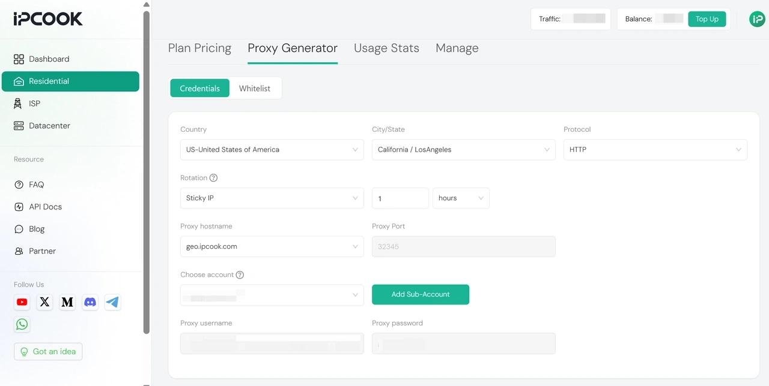Open the Datacenter sidebar item
This screenshot has width=769, height=386.
70,126
